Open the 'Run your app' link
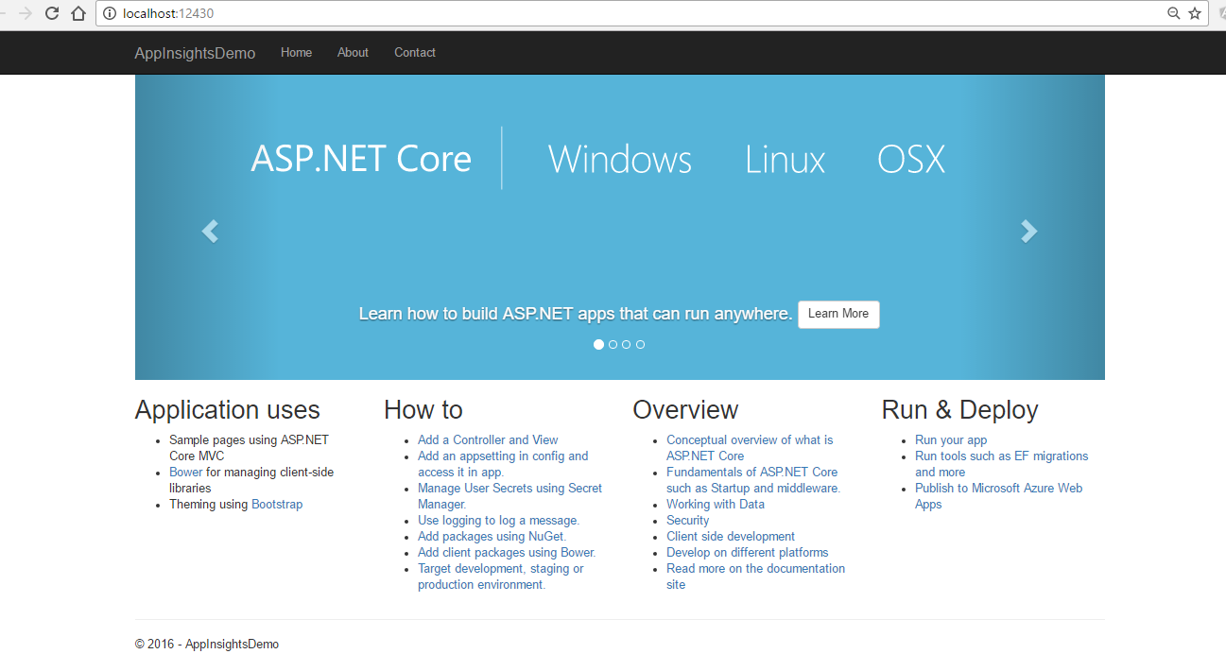Screen dimensions: 1226x654 tap(951, 439)
